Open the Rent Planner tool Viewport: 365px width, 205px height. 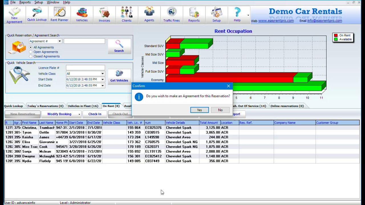[59, 15]
